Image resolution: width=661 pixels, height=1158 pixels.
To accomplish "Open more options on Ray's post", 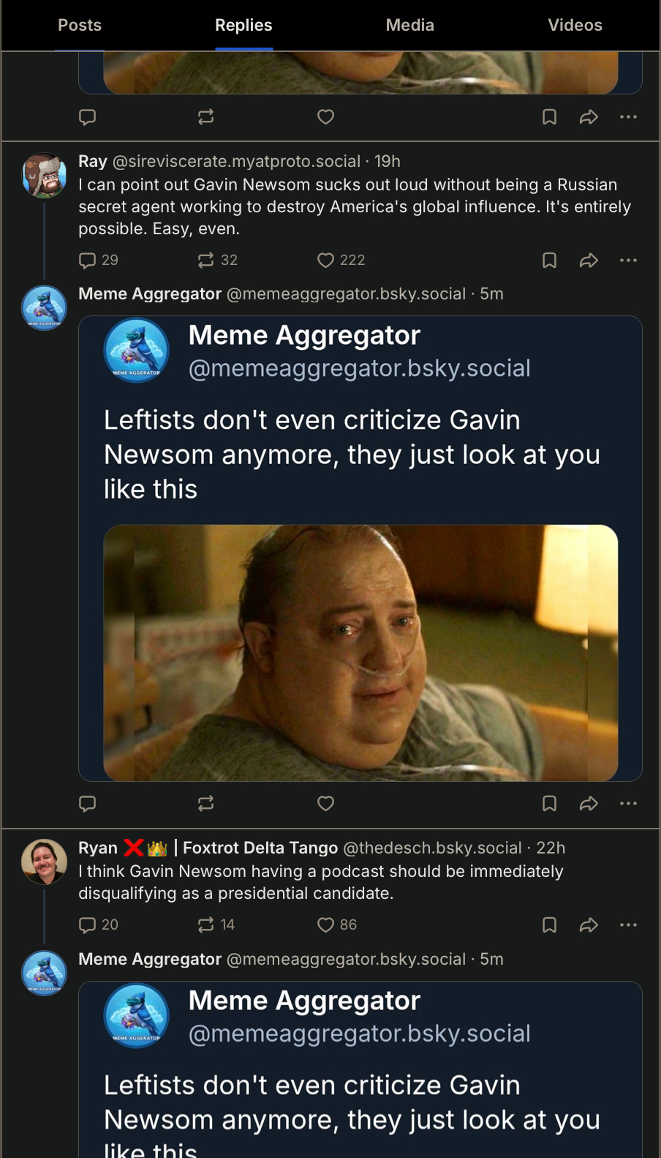I will pyautogui.click(x=628, y=261).
